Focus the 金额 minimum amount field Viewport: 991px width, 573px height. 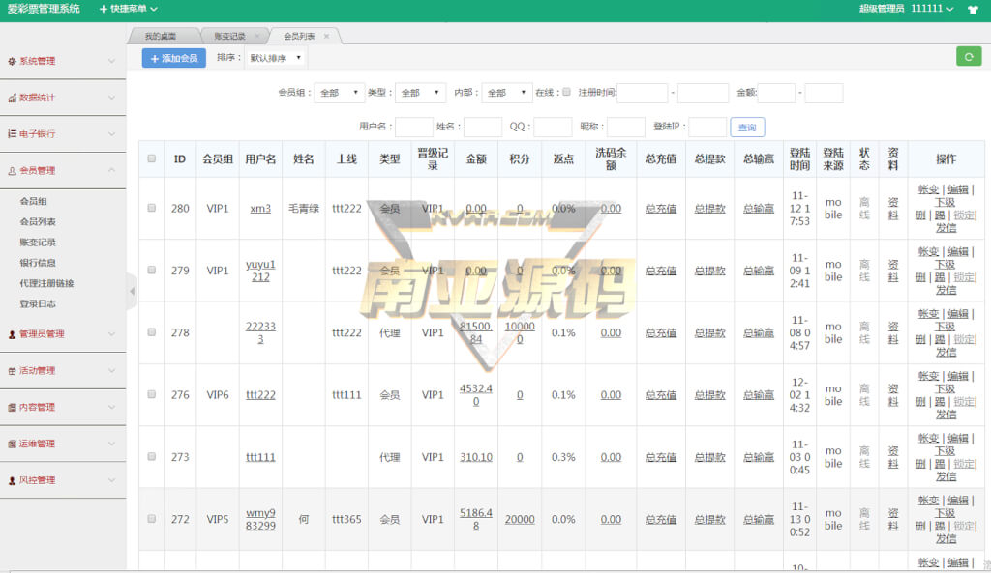coord(776,93)
